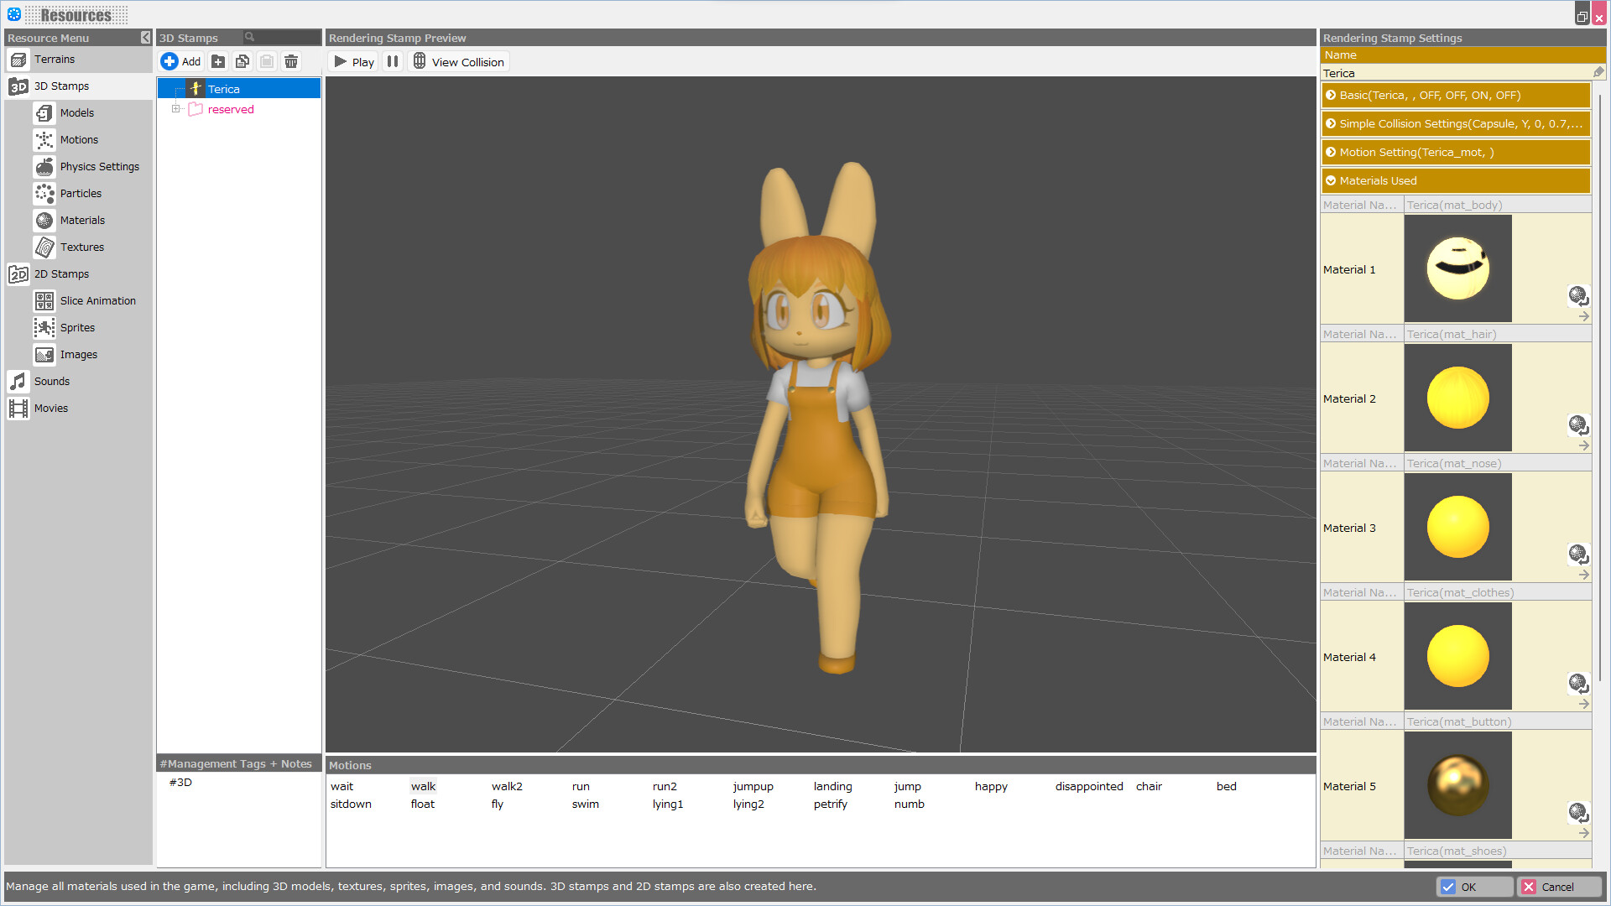This screenshot has width=1611, height=906.
Task: Select the Textures icon in sidebar
Action: coord(44,247)
